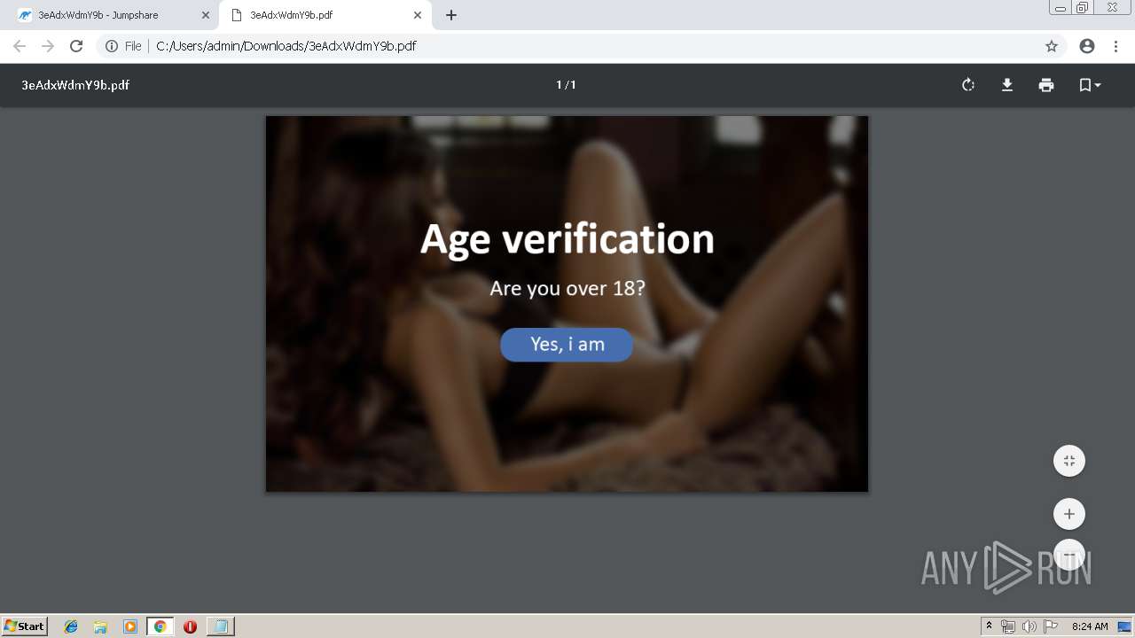
Task: Close the Jumpshare tab
Action: (206, 15)
